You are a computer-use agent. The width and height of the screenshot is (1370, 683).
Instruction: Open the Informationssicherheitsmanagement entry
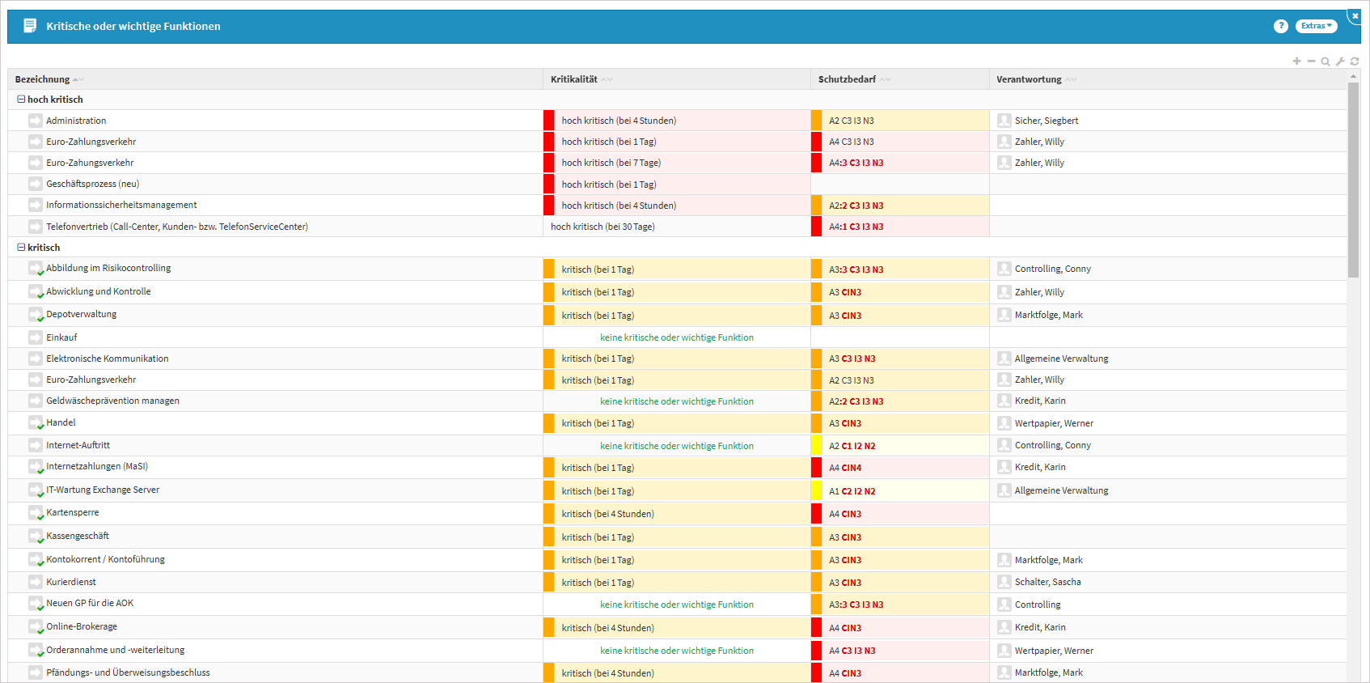pyautogui.click(x=121, y=206)
